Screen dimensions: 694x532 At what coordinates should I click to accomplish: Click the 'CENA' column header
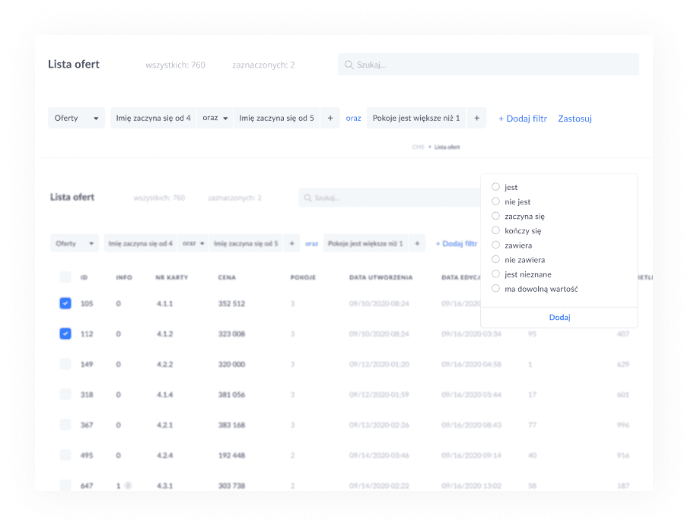click(227, 277)
